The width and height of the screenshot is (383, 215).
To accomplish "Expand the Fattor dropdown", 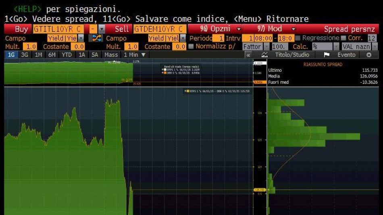I will 267,46.
